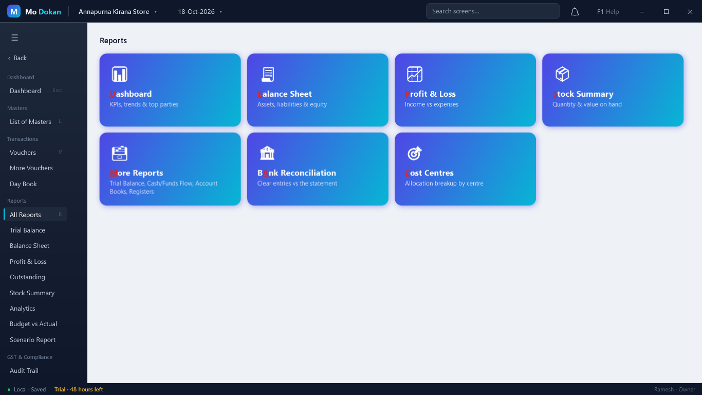Maximize the Mo Dokan window

666,11
